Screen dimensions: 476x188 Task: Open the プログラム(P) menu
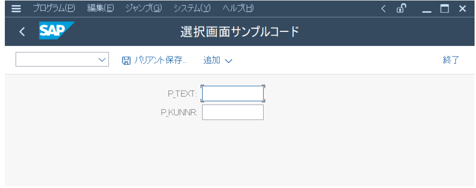tap(54, 9)
